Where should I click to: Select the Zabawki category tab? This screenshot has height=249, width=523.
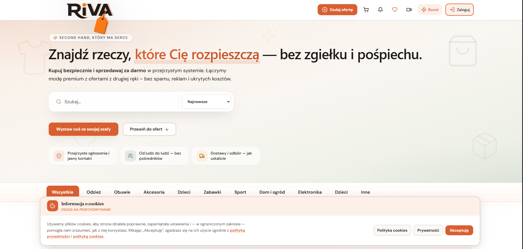[213, 192]
